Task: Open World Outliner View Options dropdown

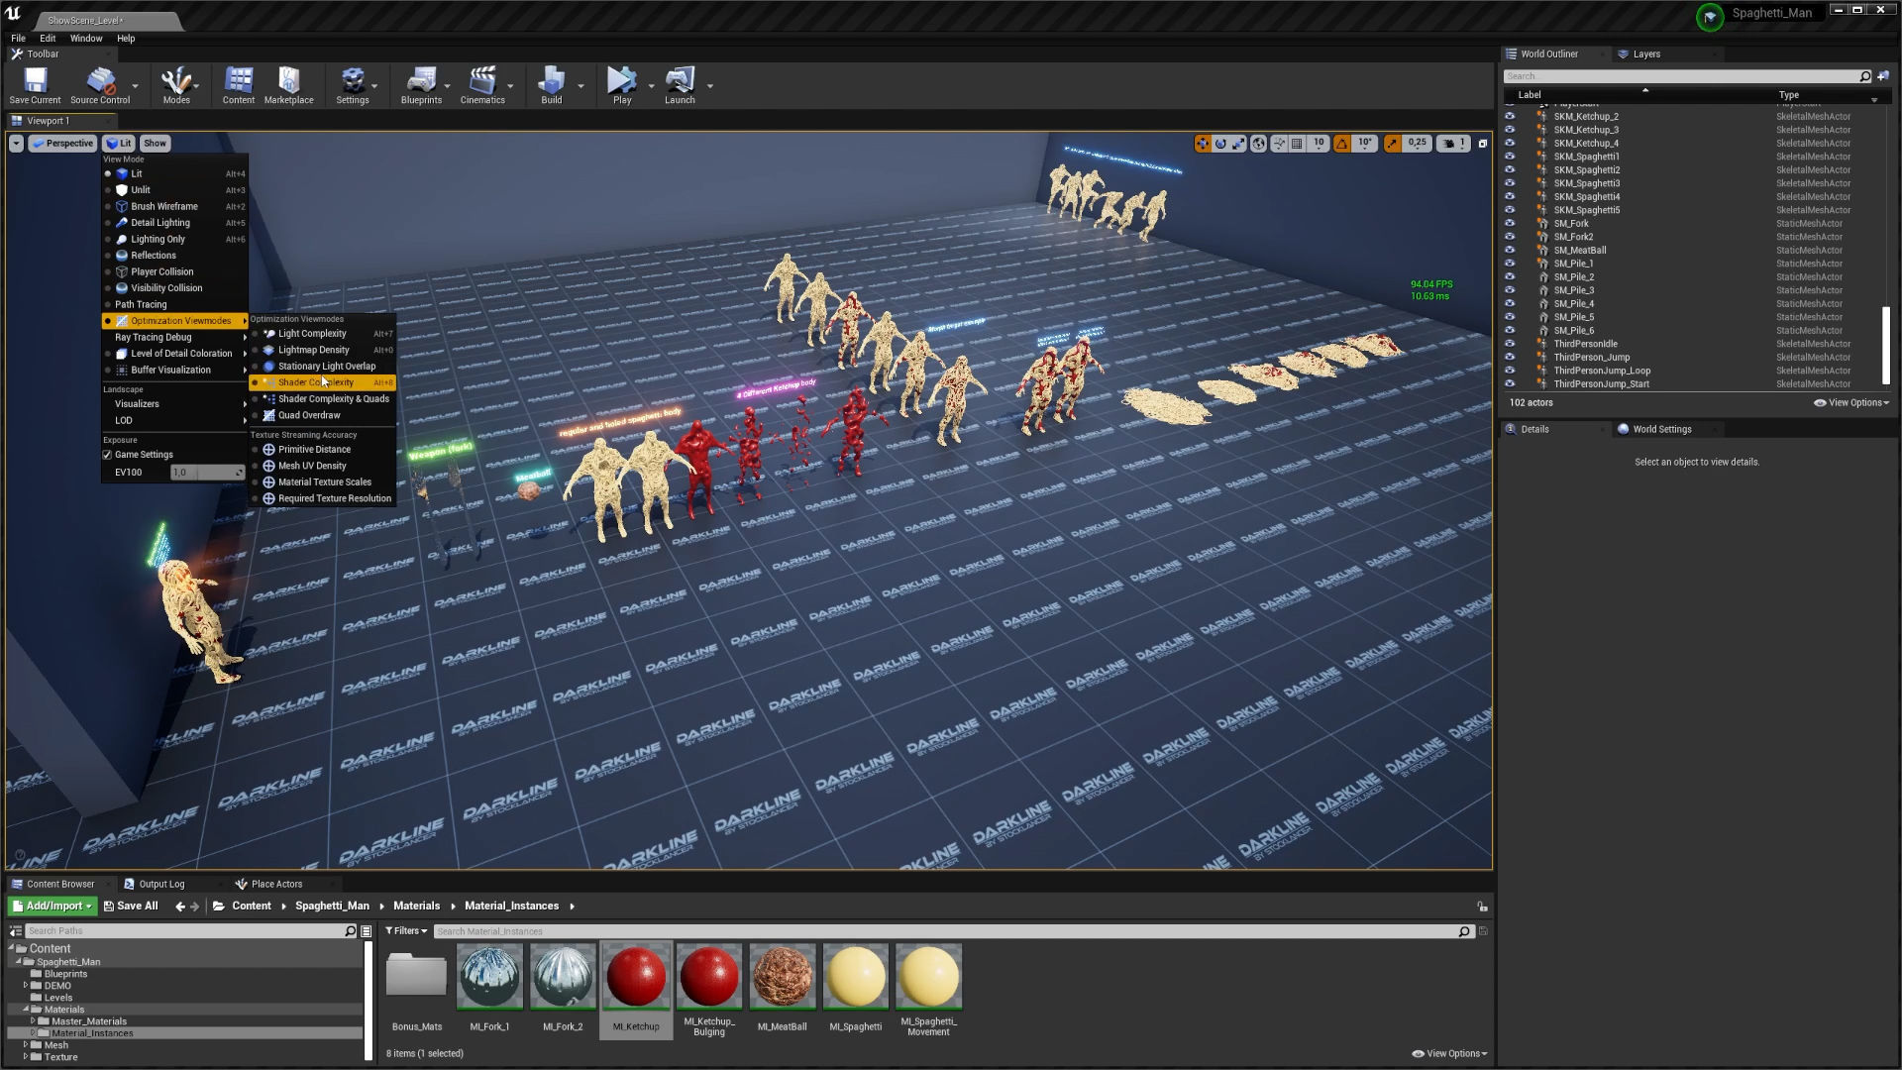Action: tap(1851, 403)
